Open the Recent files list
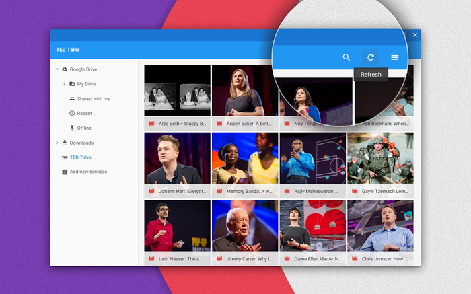Screen dimensions: 471x294 84,113
